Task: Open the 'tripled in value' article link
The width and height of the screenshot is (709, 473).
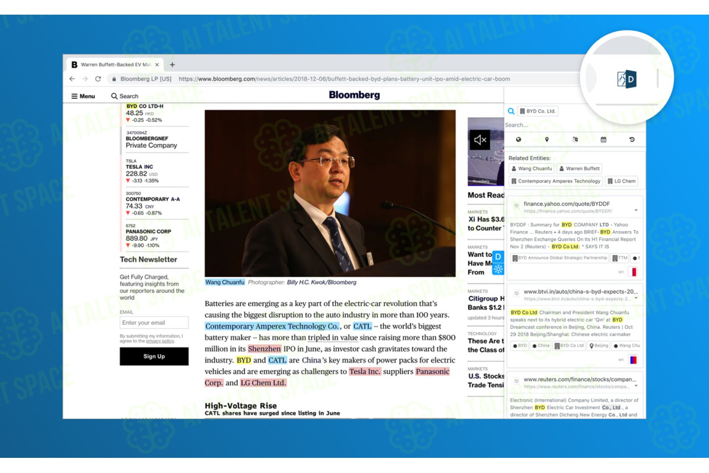Action: point(333,338)
